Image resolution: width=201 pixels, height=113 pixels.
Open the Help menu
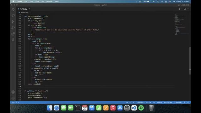tap(57, 2)
